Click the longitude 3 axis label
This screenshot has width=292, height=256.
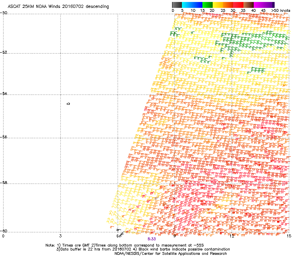[x=60, y=236]
